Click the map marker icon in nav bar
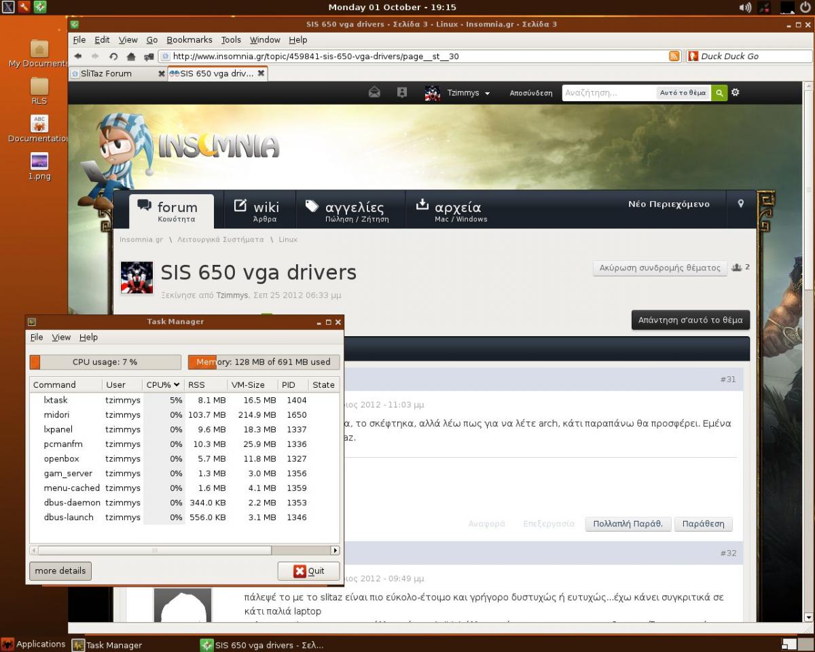The width and height of the screenshot is (815, 652). coord(741,204)
